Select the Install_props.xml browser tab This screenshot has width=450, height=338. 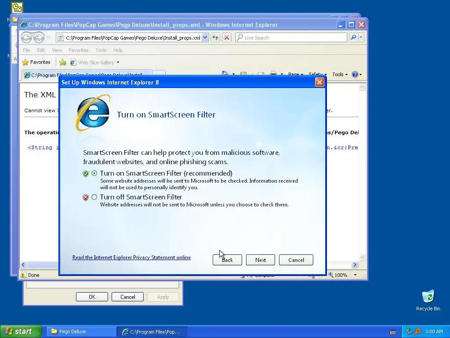pyautogui.click(x=87, y=75)
